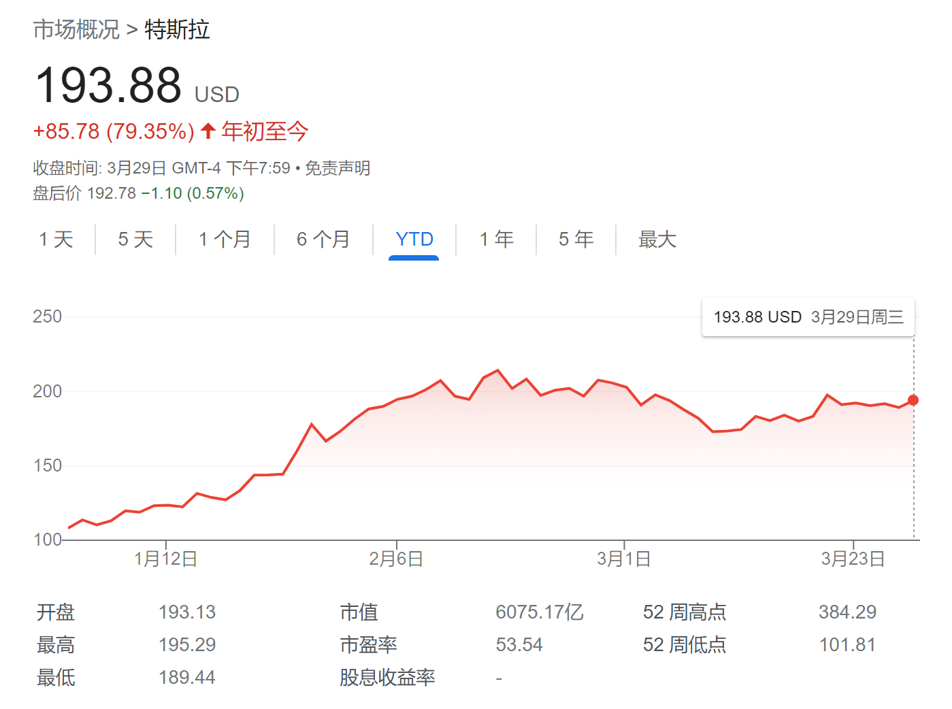The width and height of the screenshot is (952, 709).
Task: Click the 52 周高点 value 384.29
Action: click(848, 612)
